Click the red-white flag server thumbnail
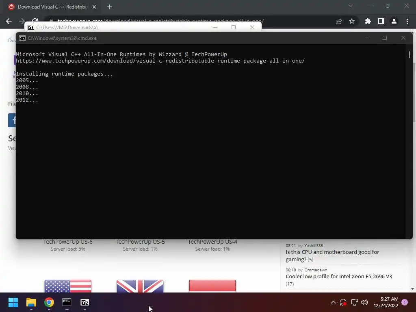This screenshot has height=312, width=416. point(212,286)
